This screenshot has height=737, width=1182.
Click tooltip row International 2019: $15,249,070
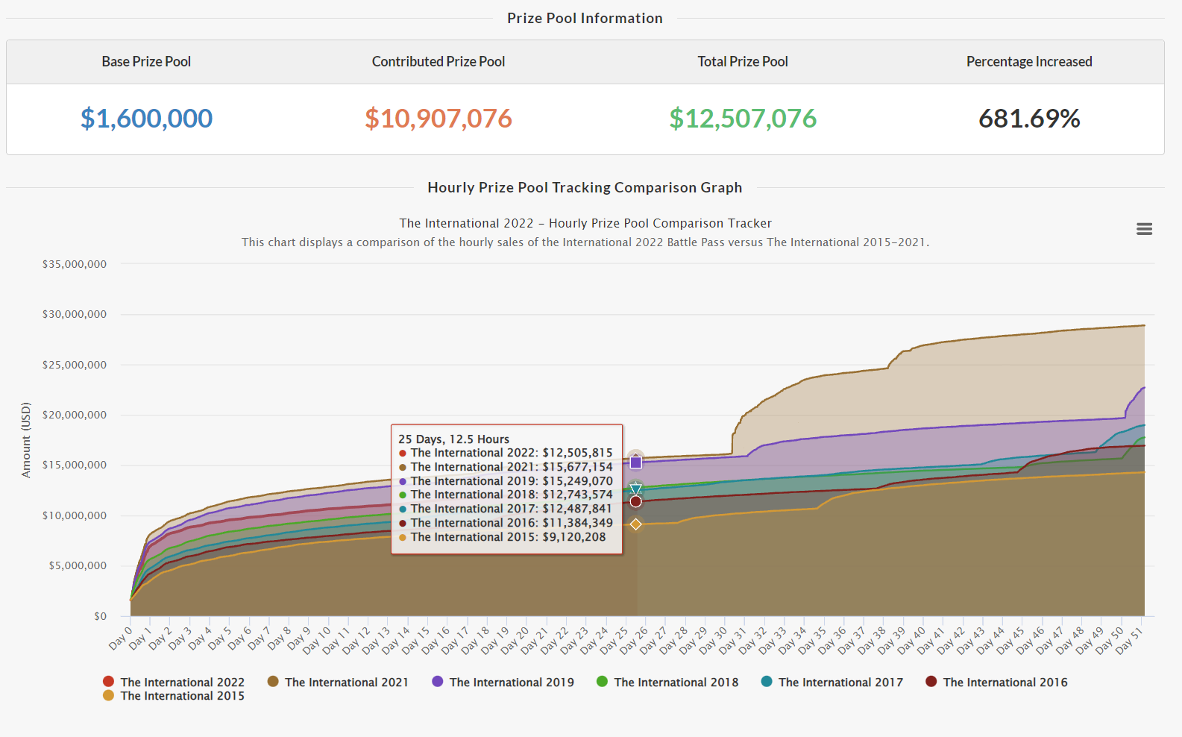coord(506,481)
